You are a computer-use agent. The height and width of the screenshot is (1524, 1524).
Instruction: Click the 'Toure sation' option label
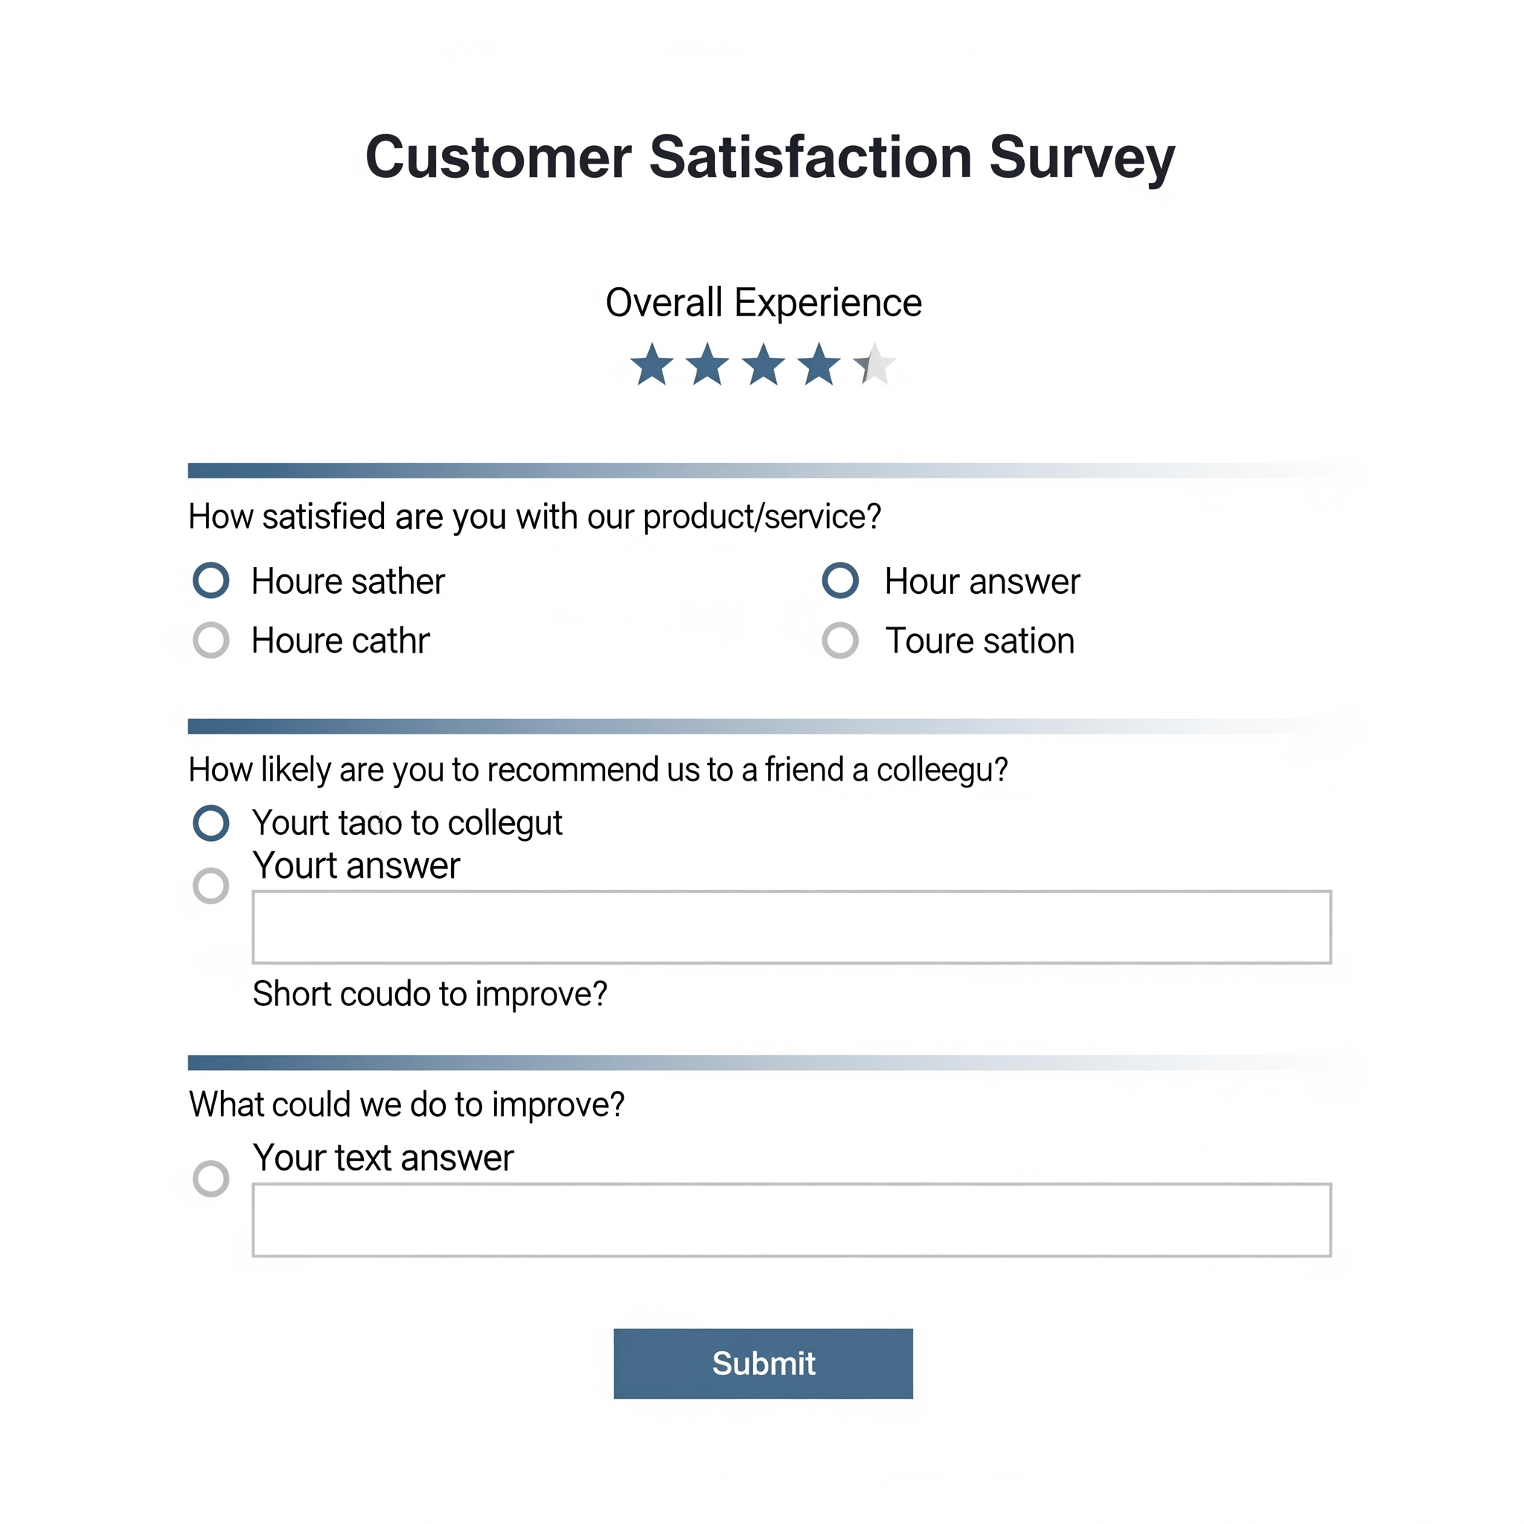click(x=980, y=641)
